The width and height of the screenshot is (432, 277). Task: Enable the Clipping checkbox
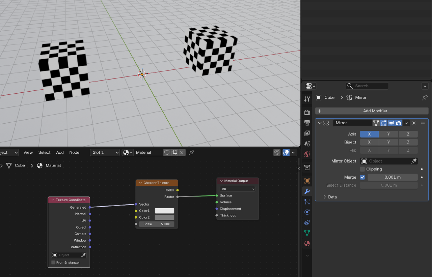(362, 169)
